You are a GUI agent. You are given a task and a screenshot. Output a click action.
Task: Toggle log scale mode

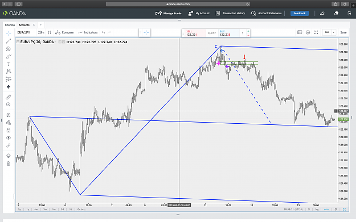(x=317, y=210)
